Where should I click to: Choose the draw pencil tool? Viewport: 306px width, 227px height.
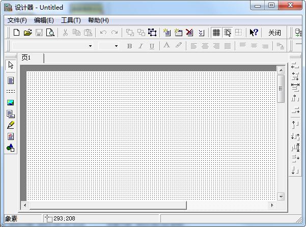pyautogui.click(x=11, y=125)
